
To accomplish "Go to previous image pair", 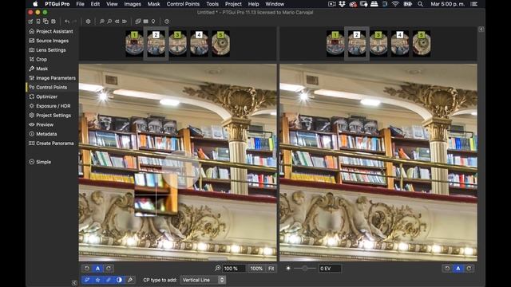I will (x=117, y=22).
